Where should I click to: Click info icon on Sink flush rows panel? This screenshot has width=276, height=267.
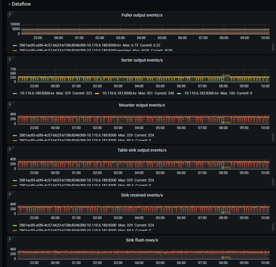click(x=10, y=239)
